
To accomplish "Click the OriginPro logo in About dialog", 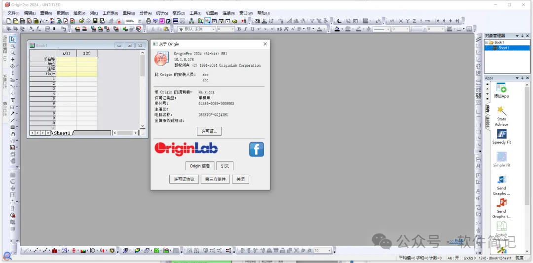I will 161,59.
